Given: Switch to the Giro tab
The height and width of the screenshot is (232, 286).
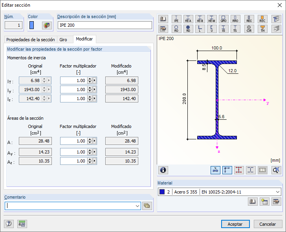Looking at the screenshot, I should 63,40.
